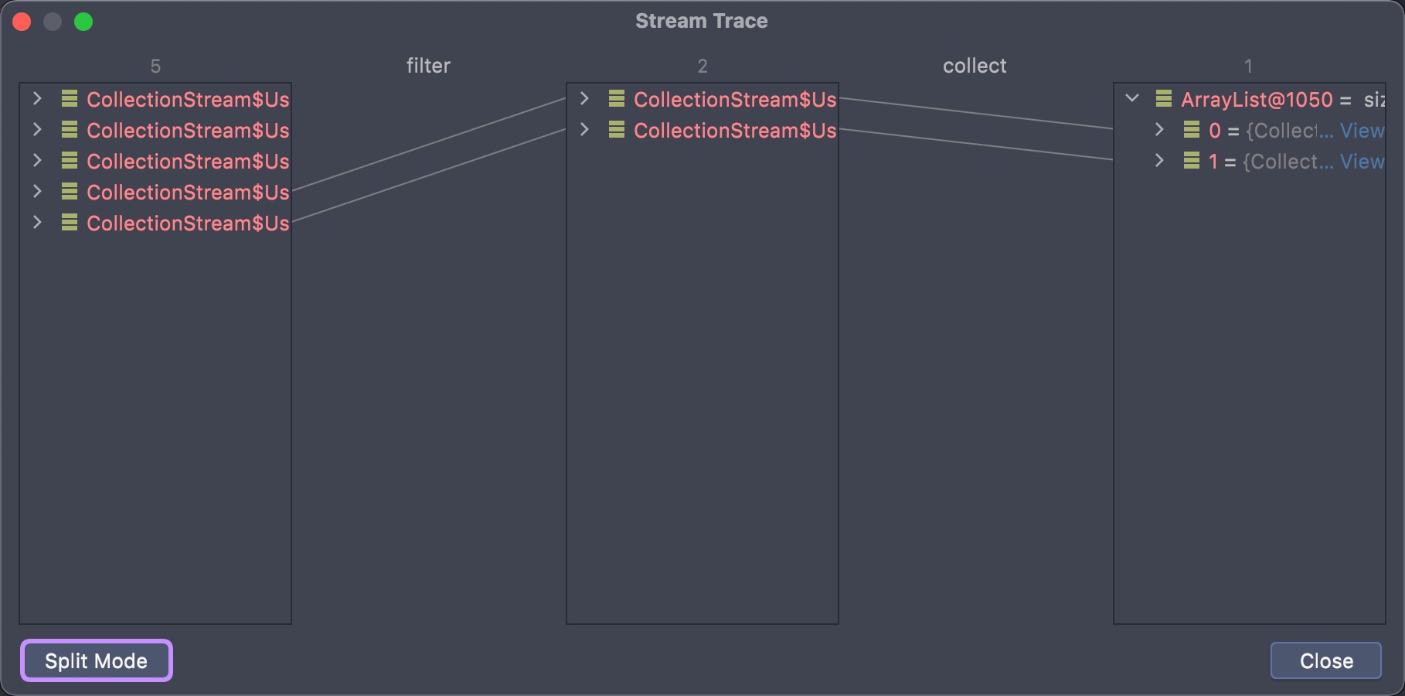Expand the first source CollectionStream element

(x=37, y=99)
